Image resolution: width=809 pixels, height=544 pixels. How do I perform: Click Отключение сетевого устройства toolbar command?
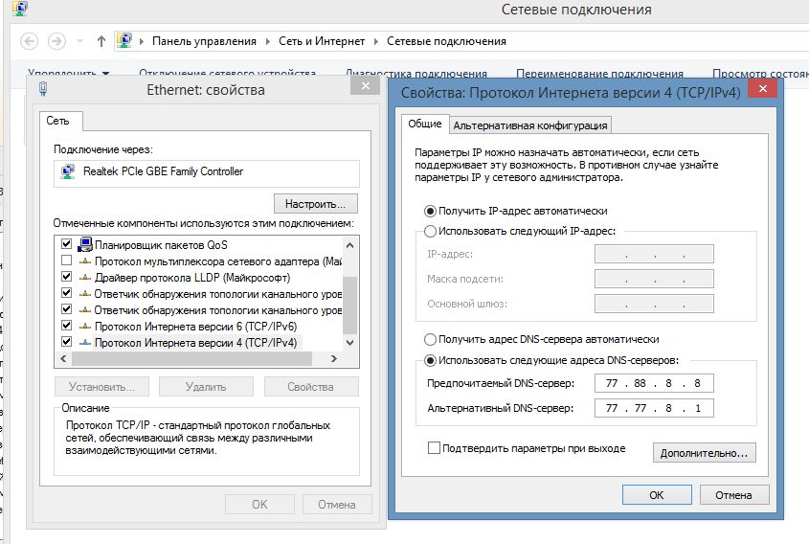click(228, 74)
